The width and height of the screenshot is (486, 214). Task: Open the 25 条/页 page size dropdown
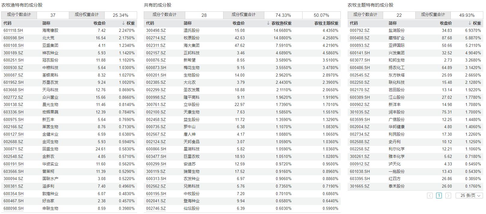[x=469, y=195]
